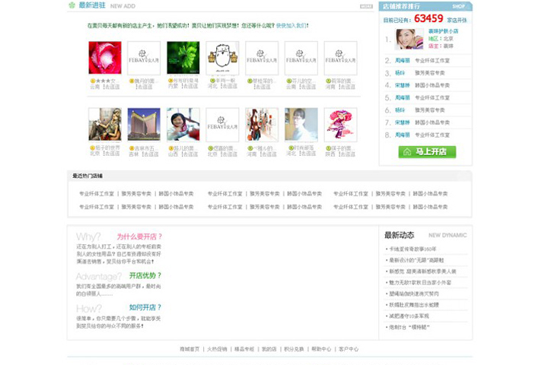Click the 马上开店 green button
Image resolution: width=548 pixels, height=365 pixels.
click(427, 151)
